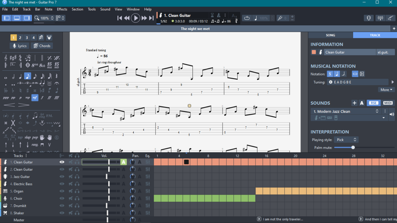397x223 pixels.
Task: Apply palm mute P.M. effect
Action: coord(49,116)
